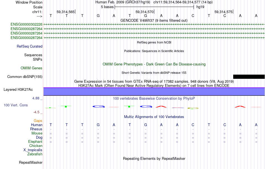Click the hg19 text beside scale bar

[200, 7]
